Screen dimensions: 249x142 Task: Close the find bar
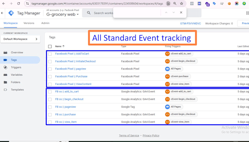[181, 12]
